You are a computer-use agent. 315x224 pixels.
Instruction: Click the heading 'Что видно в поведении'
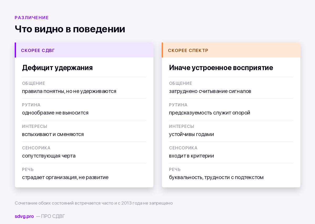pyautogui.click(x=70, y=29)
